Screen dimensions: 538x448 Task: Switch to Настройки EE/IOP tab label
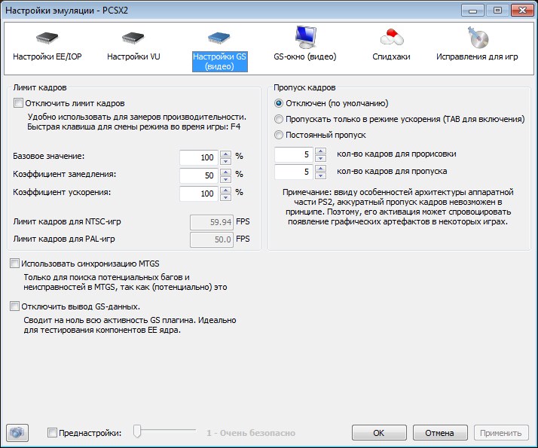tap(47, 56)
